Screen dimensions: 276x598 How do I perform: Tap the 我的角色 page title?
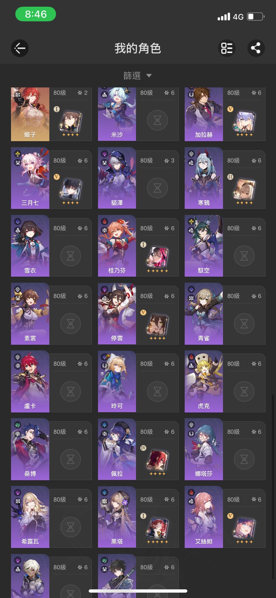click(x=138, y=48)
